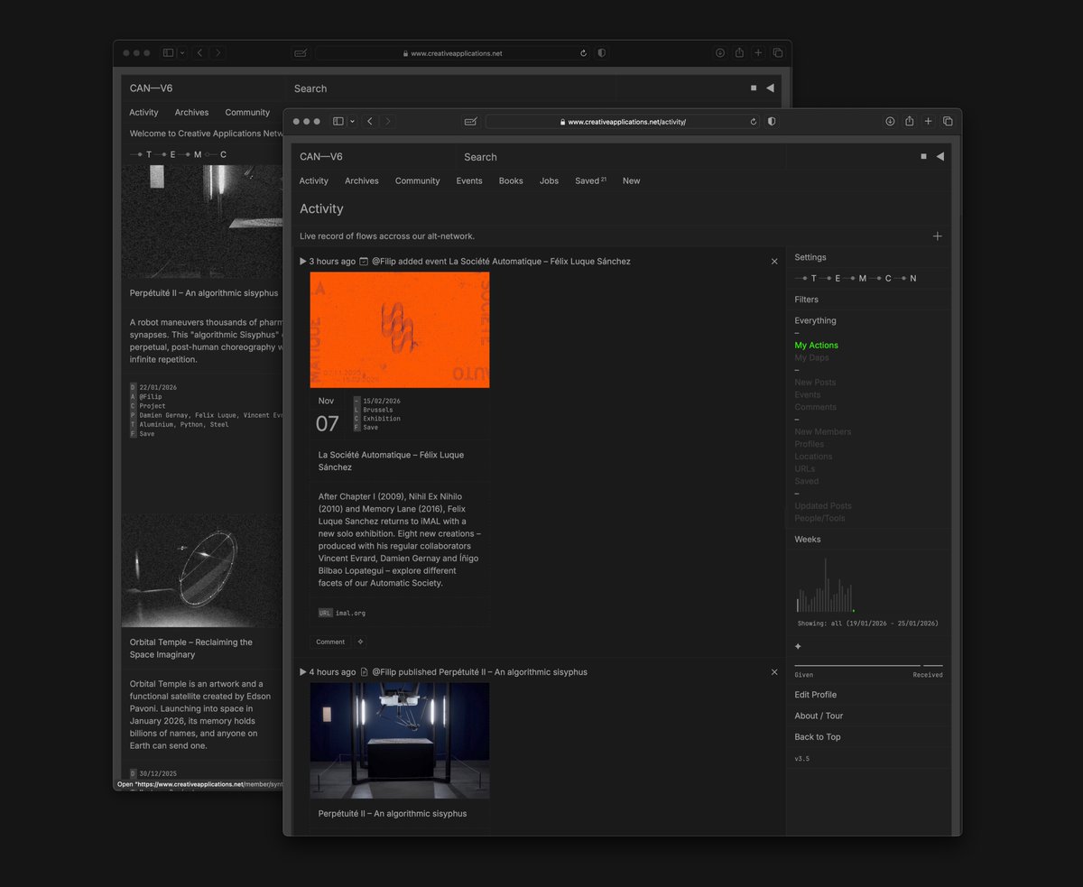Collapse the 3 hours ago activity entry
1083x887 pixels.
click(x=303, y=261)
